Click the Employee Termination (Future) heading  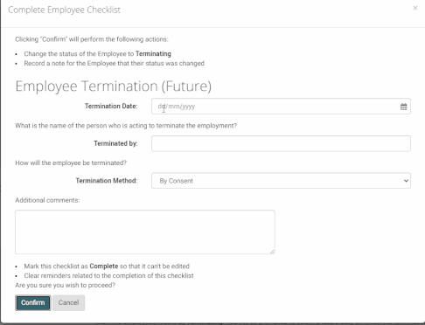(114, 86)
